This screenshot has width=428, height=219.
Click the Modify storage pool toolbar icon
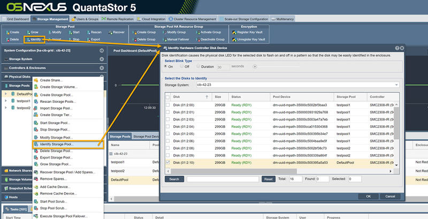50,32
